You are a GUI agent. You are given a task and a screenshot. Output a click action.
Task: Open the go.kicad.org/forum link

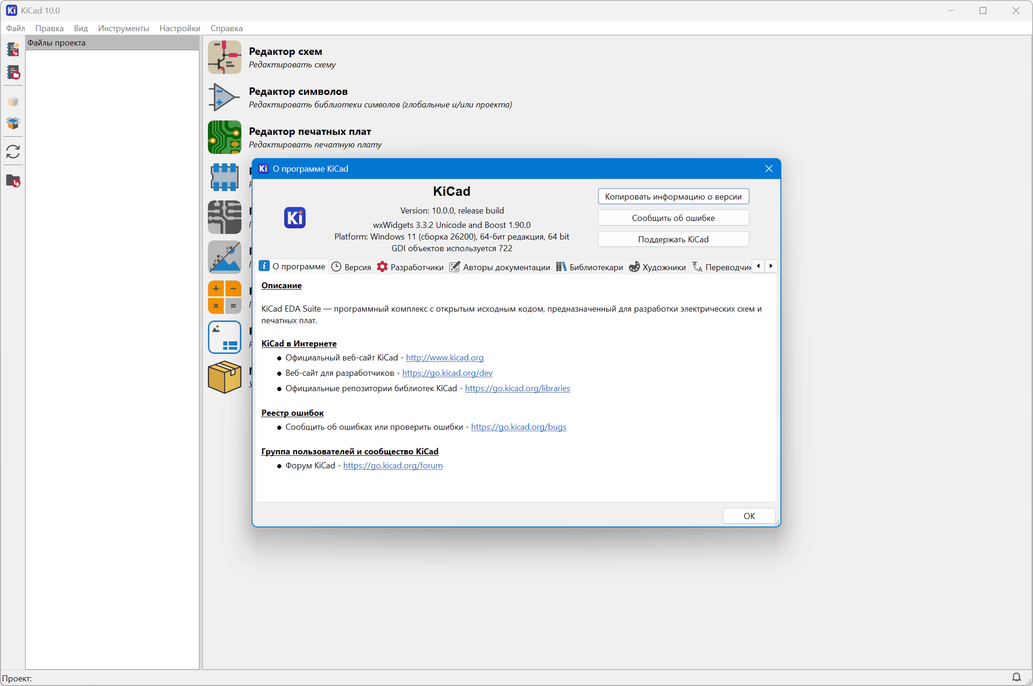(x=393, y=466)
